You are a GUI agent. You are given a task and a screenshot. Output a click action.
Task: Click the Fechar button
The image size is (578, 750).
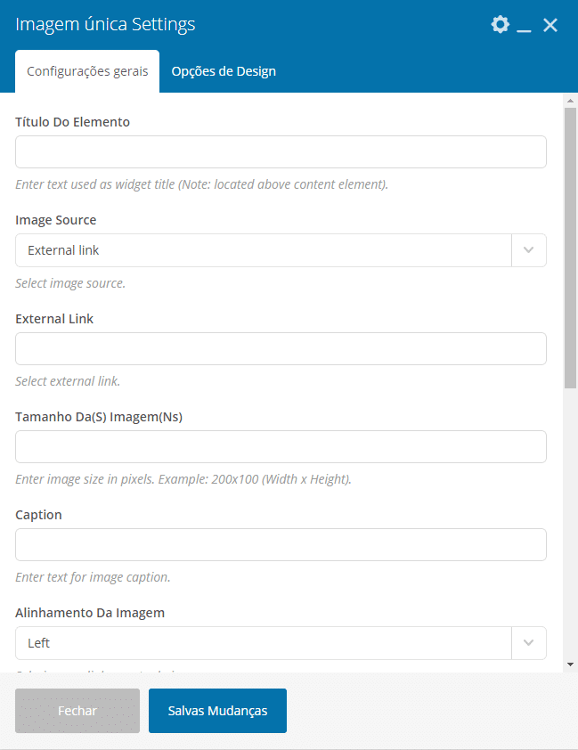[77, 711]
